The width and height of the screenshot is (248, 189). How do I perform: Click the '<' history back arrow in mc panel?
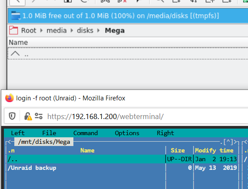pyautogui.click(x=9, y=142)
